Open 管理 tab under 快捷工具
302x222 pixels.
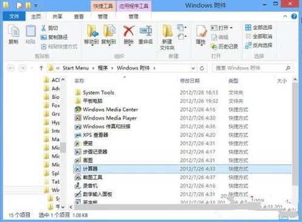(103, 16)
